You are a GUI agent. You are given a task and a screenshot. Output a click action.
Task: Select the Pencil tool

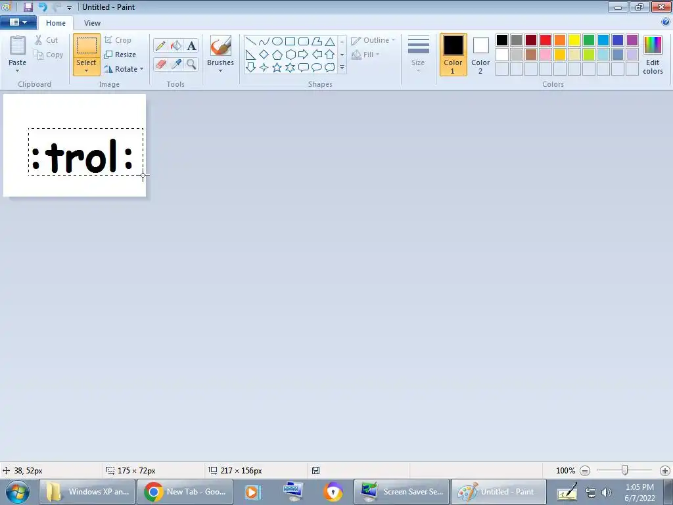(160, 45)
